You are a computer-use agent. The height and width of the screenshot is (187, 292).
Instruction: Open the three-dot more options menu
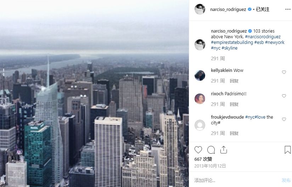(288, 9)
